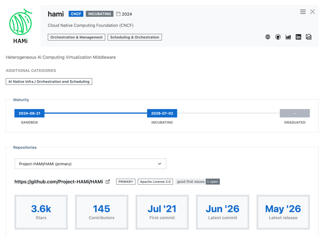The width and height of the screenshot is (327, 237).
Task: Select Scheduling & Orchestration category tag
Action: pyautogui.click(x=134, y=37)
